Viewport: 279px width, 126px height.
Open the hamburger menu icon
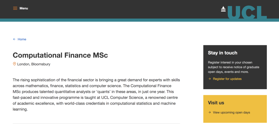coord(15,8)
